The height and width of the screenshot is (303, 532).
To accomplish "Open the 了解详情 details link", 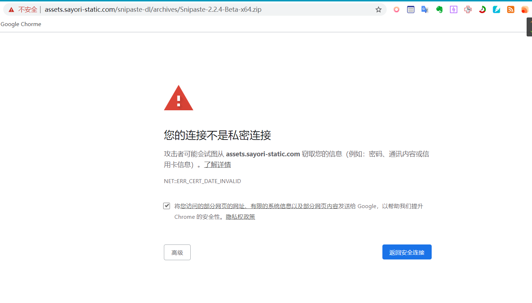I will [217, 165].
